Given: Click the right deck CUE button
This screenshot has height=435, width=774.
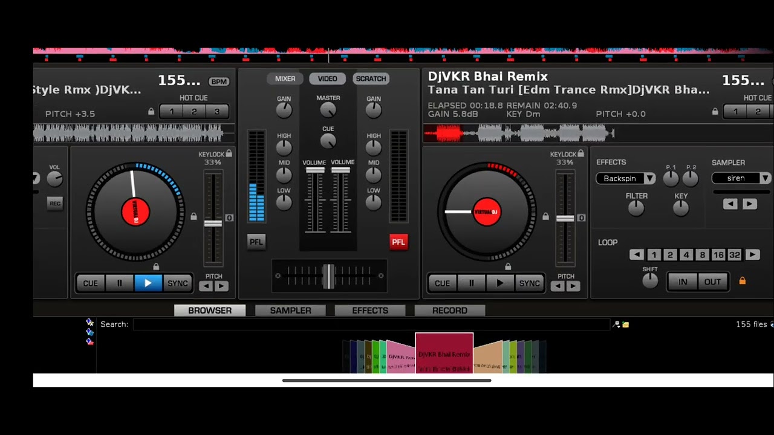Looking at the screenshot, I should coord(442,283).
